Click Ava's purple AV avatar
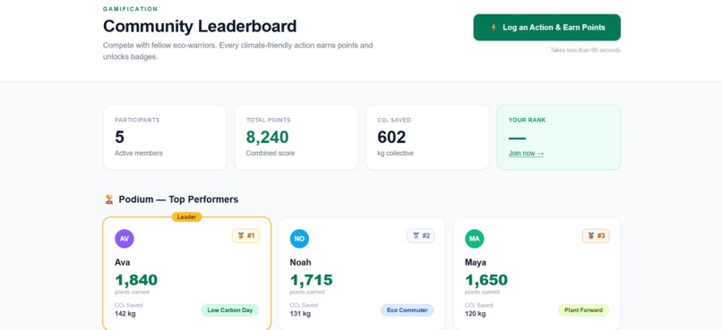 (x=125, y=239)
